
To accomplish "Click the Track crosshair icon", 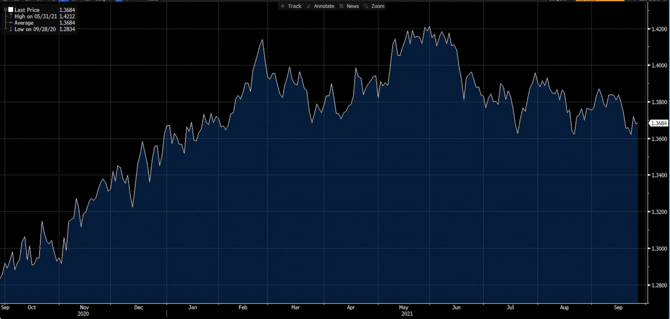I will 283,6.
